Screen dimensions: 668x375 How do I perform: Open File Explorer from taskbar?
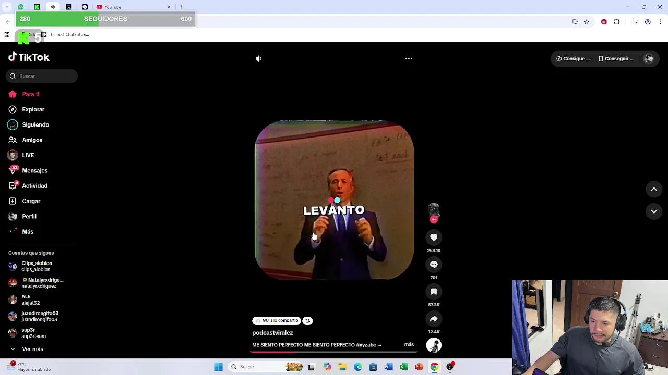[342, 367]
